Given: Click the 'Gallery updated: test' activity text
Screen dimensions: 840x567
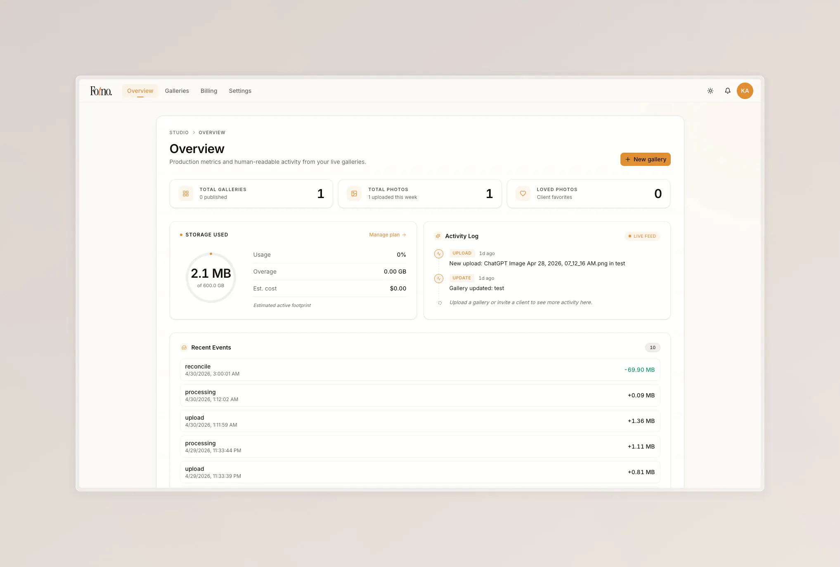Looking at the screenshot, I should coord(476,288).
